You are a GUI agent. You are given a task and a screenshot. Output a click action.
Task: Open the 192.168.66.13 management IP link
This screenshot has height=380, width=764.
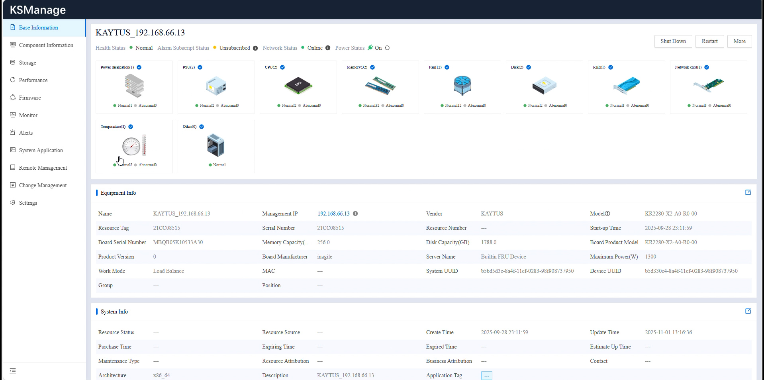pyautogui.click(x=333, y=214)
